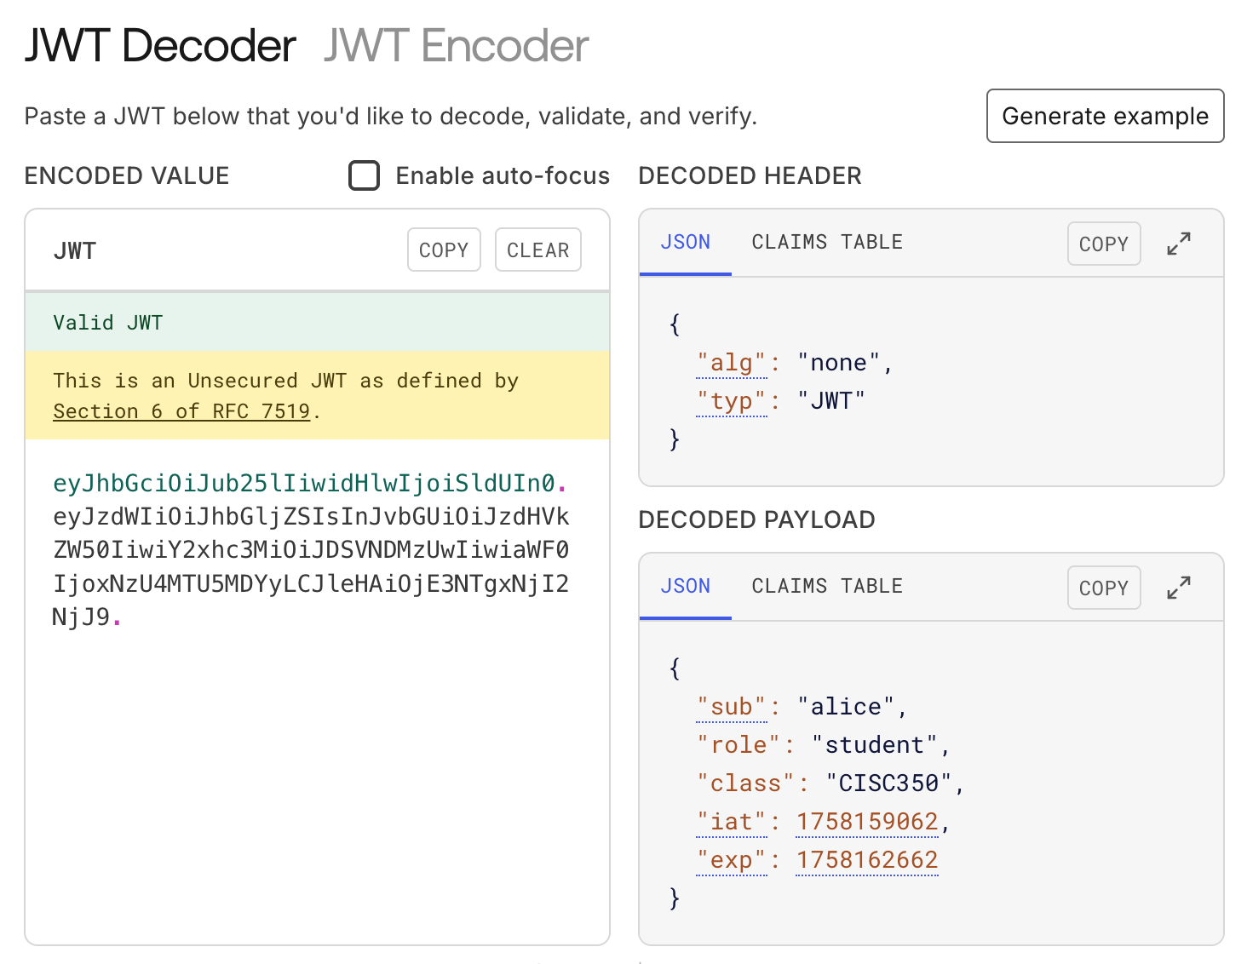Open the CLAIMS TABLE view for the header
Screen dimensions: 1247x964
(825, 242)
